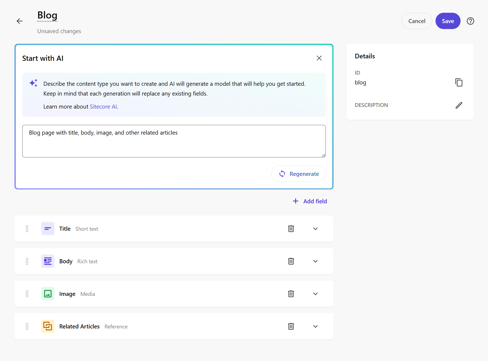
Task: Edit the Blog title heading
Action: click(x=47, y=15)
